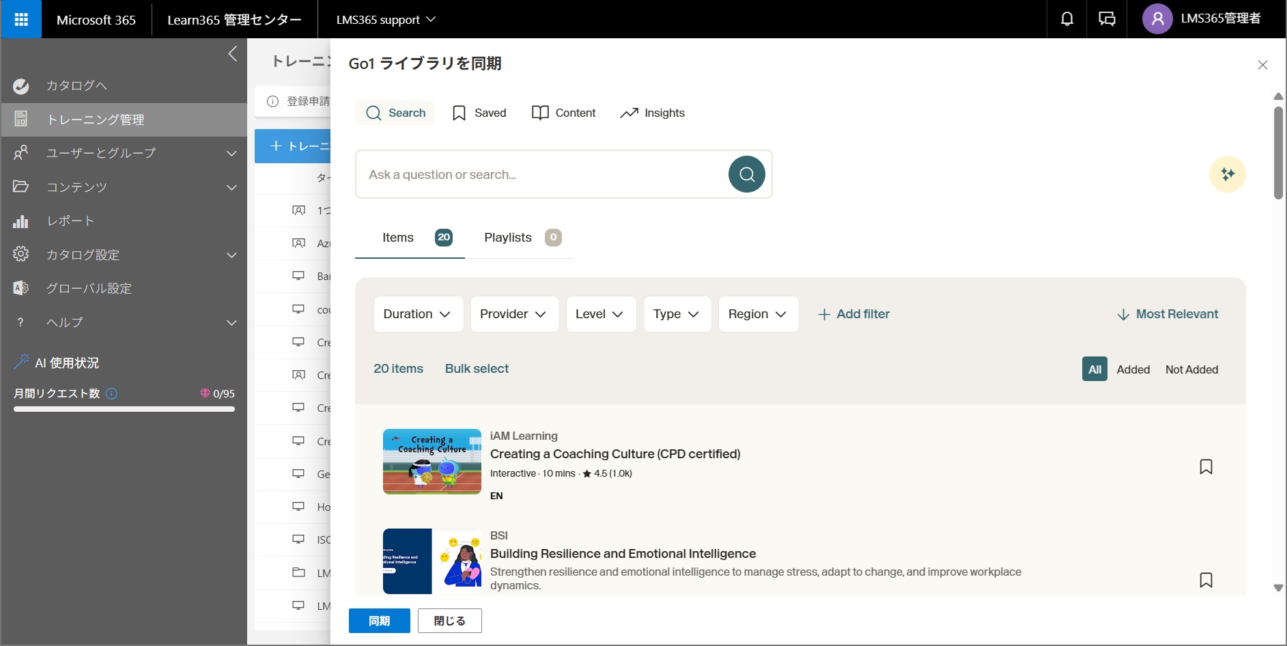
Task: Switch to the Search tab
Action: click(x=395, y=113)
